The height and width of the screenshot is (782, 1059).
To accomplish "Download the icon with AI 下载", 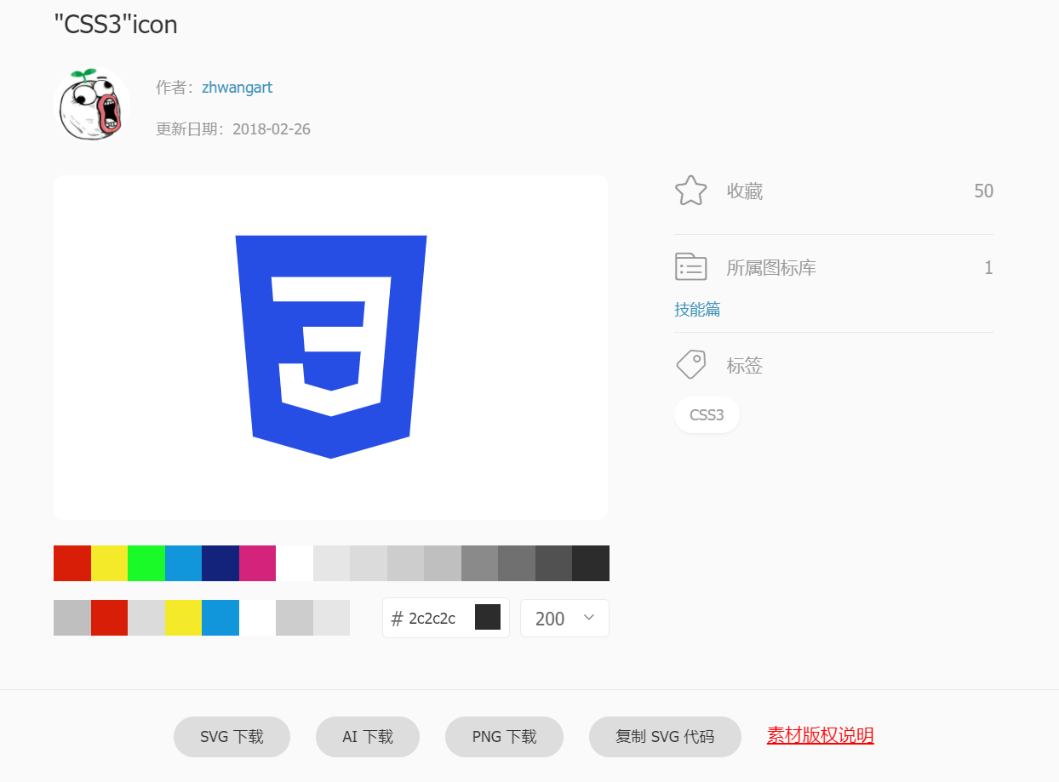I will coord(368,737).
